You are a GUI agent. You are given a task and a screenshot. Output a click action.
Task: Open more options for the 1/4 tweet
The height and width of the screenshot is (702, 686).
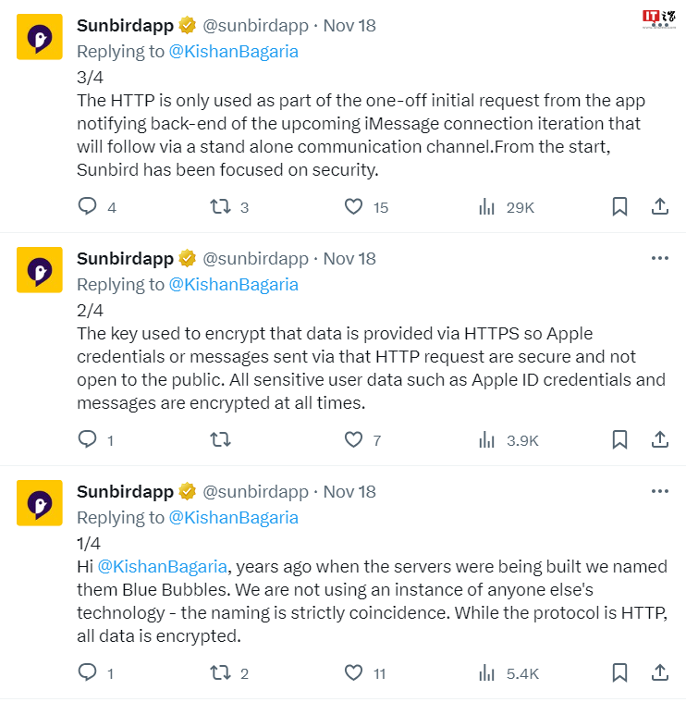(659, 491)
